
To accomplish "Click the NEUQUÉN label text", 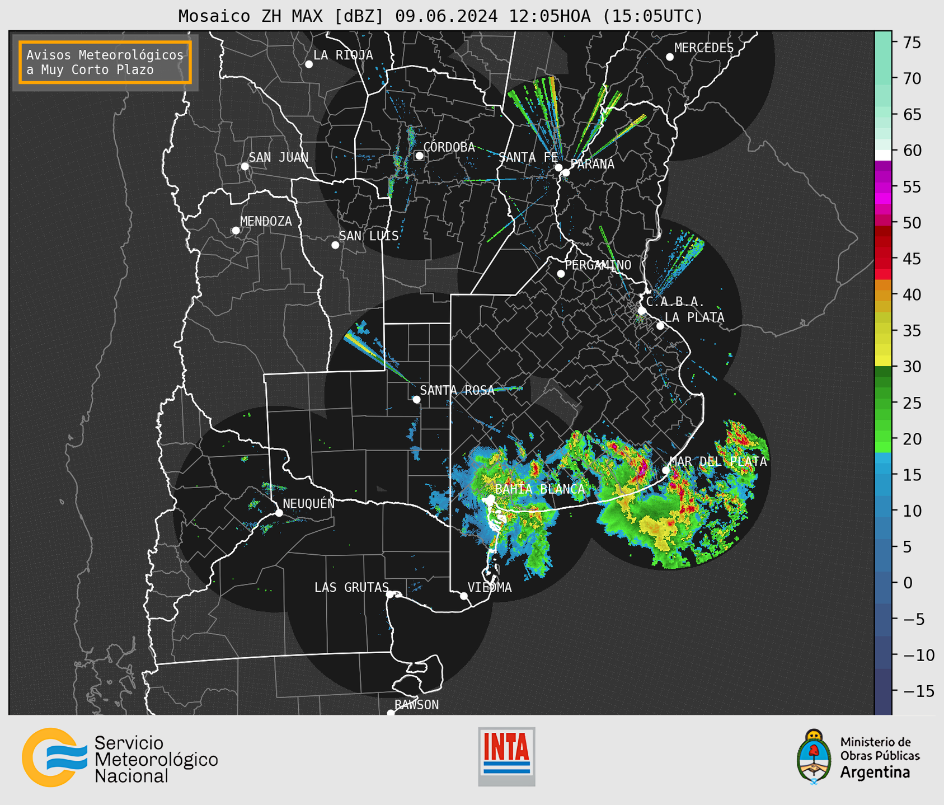I will coord(308,503).
